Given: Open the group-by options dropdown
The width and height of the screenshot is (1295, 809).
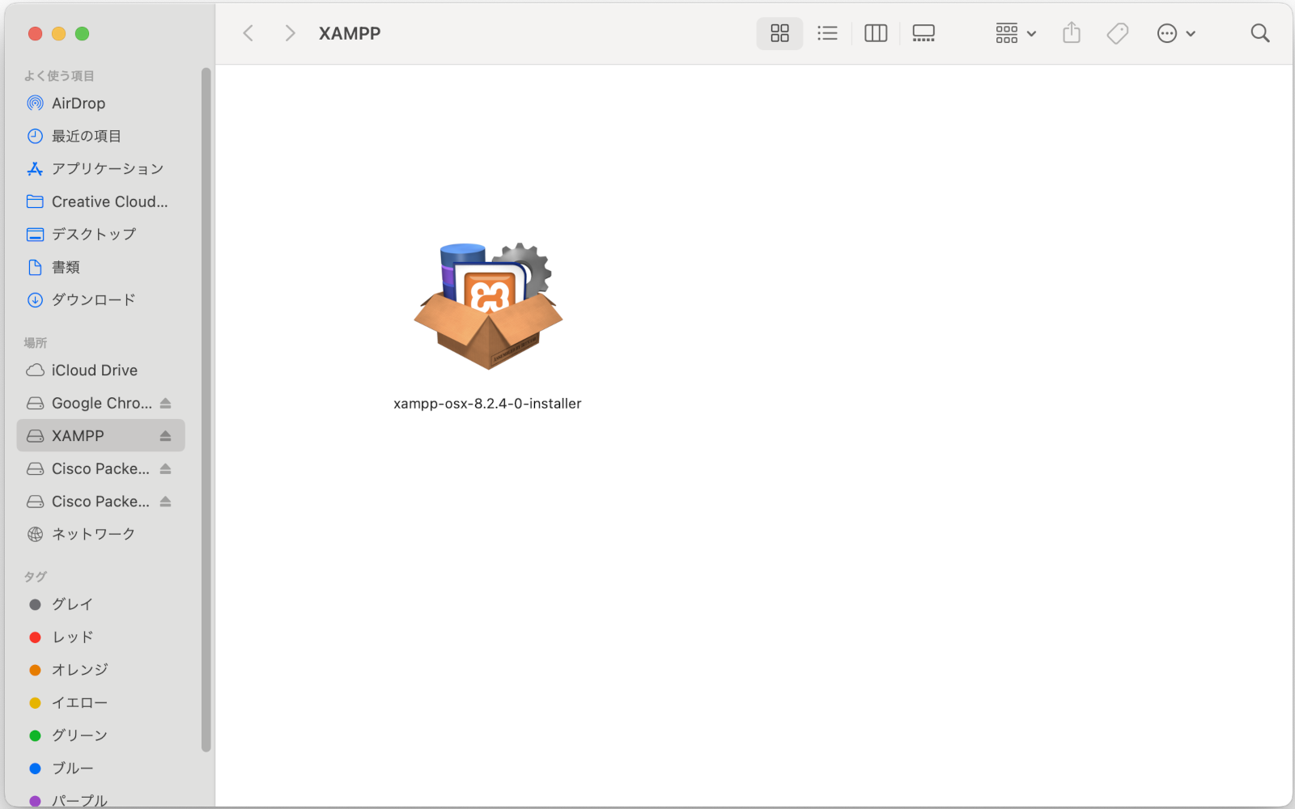Looking at the screenshot, I should [1015, 33].
